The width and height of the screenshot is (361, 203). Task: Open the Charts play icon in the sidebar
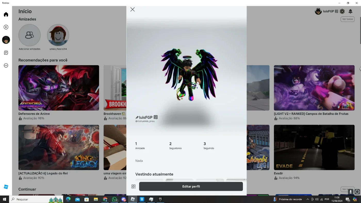(6, 27)
